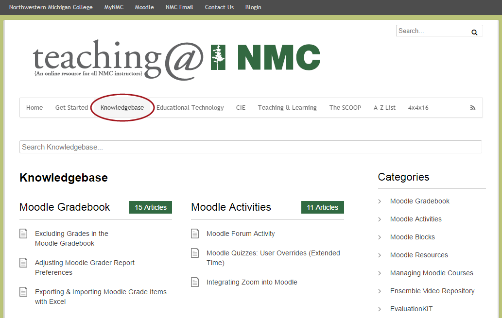Click the teaching@NMC pine tree logo
The image size is (502, 318).
[218, 57]
